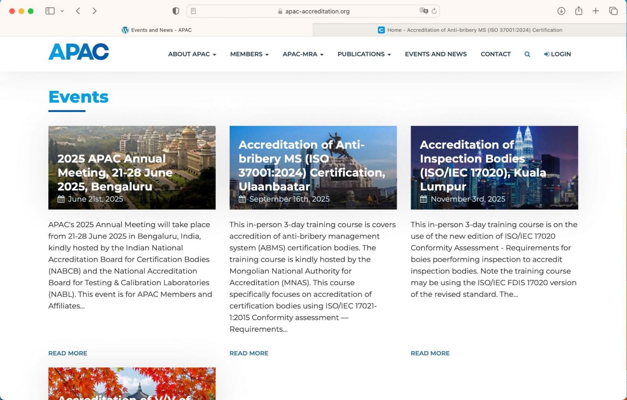The height and width of the screenshot is (400, 627).
Task: Click Read More under Annual Meeting
Action: [x=68, y=353]
